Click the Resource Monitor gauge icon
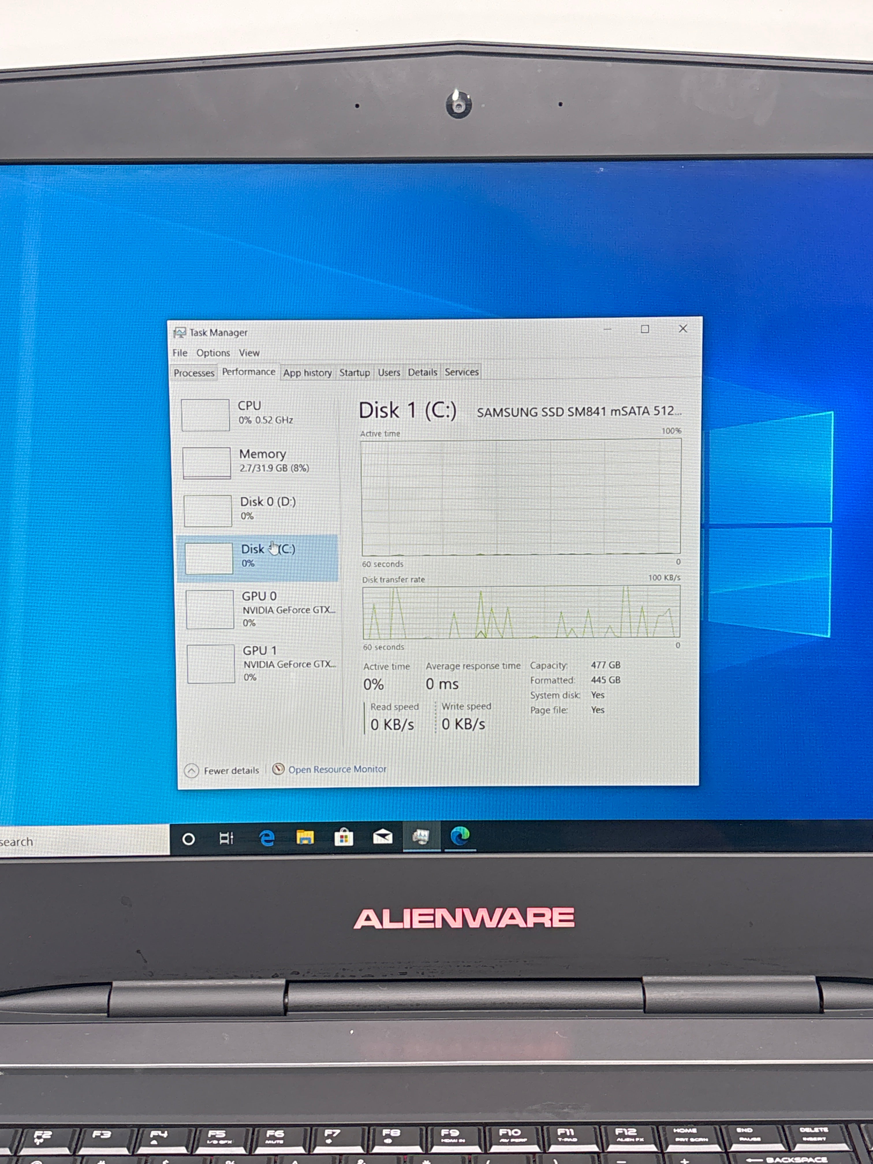 278,769
